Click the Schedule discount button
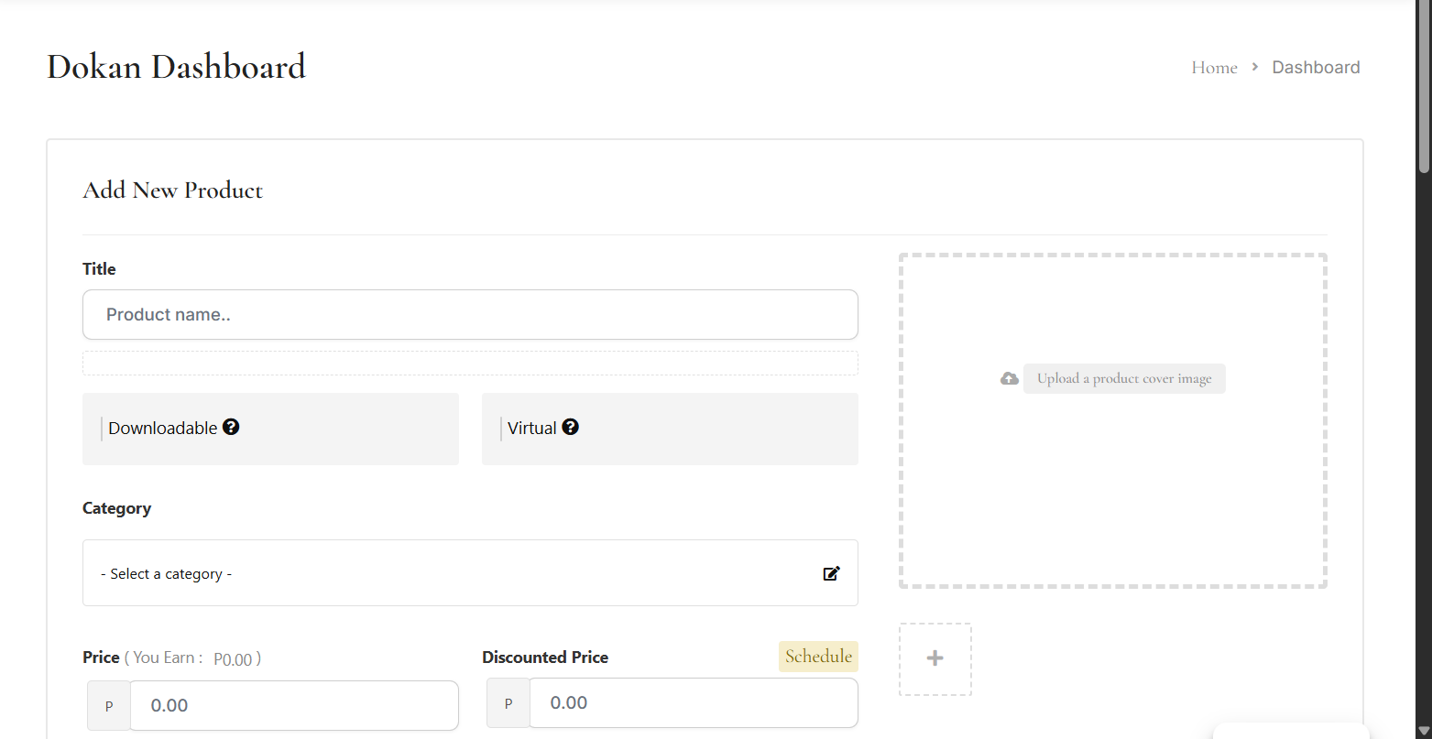 click(x=818, y=657)
